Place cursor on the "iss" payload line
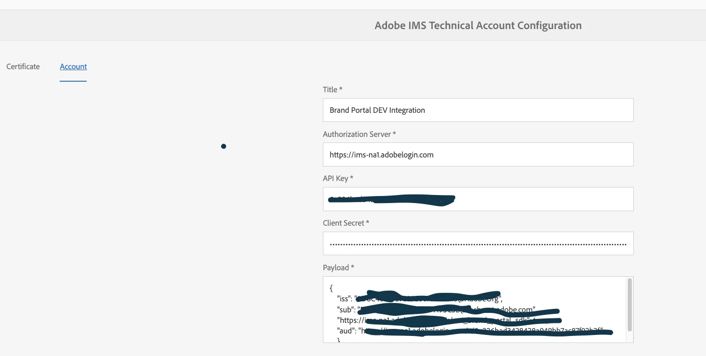 (x=346, y=299)
